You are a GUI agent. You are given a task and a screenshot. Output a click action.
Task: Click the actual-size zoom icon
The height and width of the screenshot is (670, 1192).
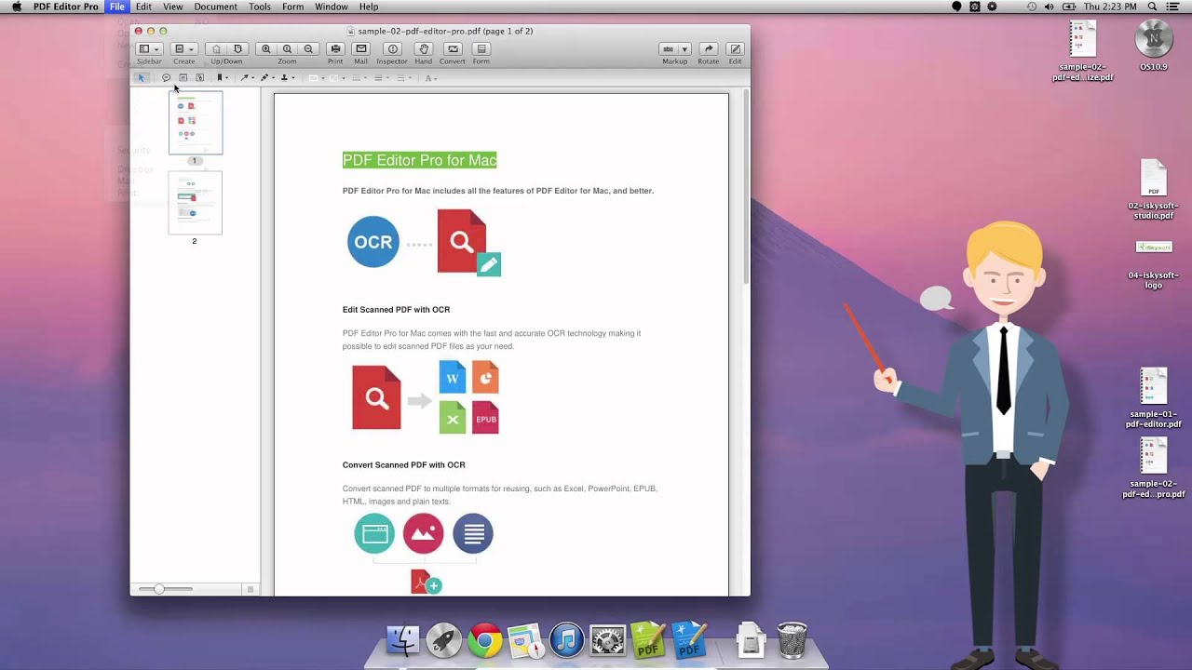point(287,49)
